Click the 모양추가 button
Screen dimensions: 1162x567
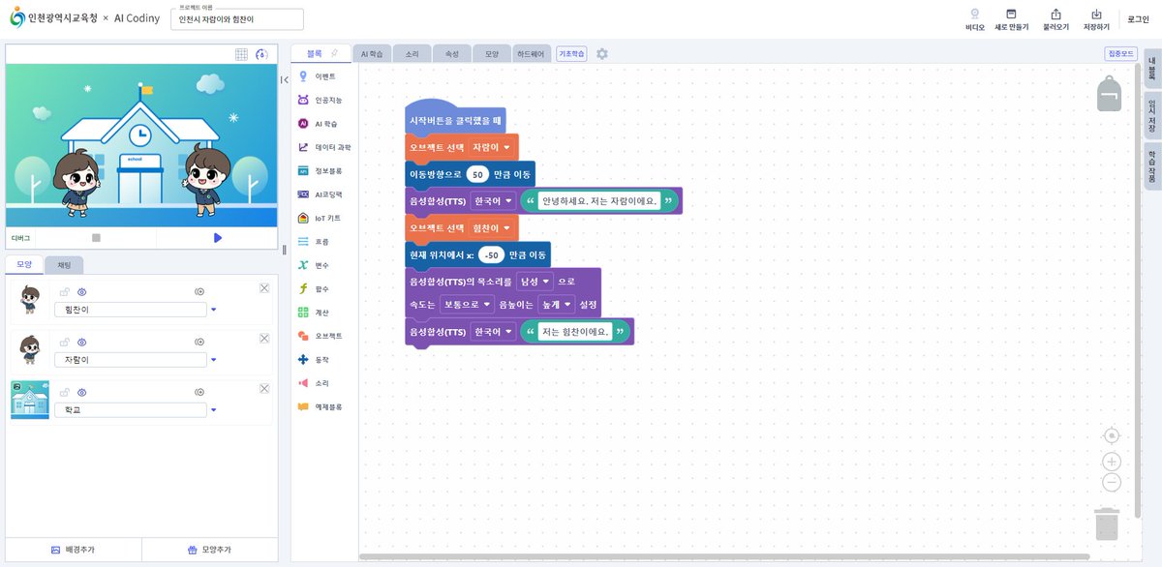tap(209, 550)
